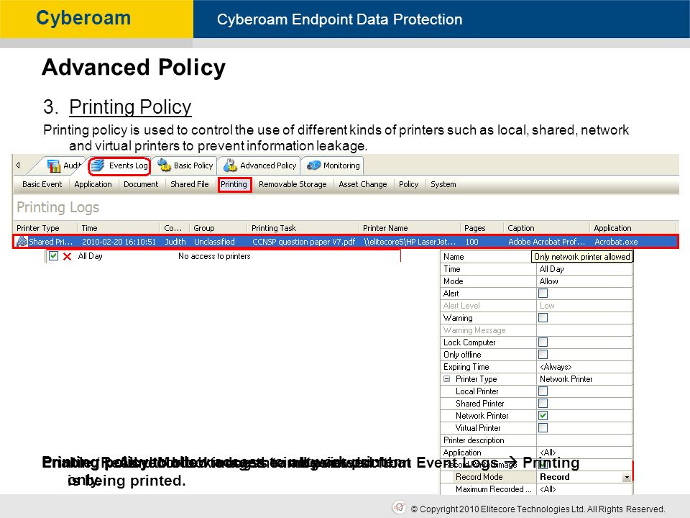Click the Basic Policy gear icon

tap(164, 165)
